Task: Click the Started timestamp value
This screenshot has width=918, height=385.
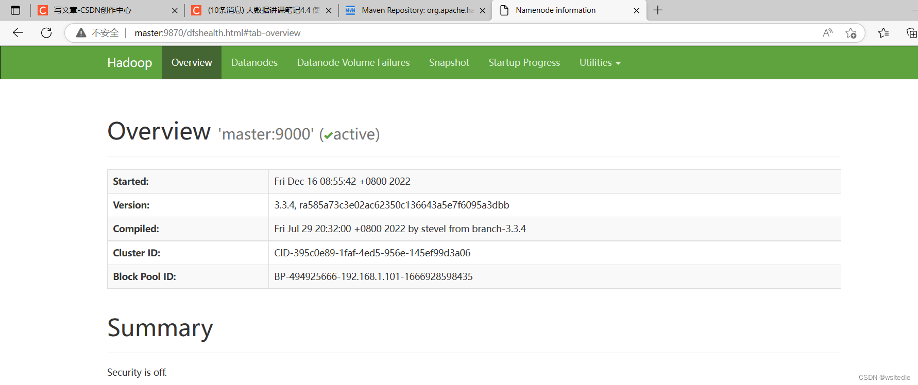Action: tap(343, 182)
